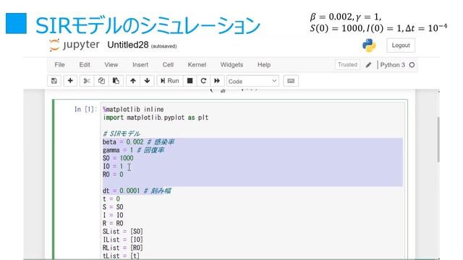Screen dimensions: 463x260
Task: Open the Cell menu
Action: click(168, 65)
